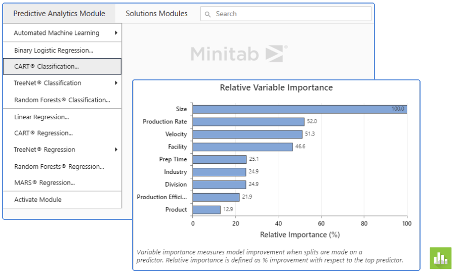The image size is (457, 274).
Task: Open Linear Regression dialog
Action: (x=41, y=117)
